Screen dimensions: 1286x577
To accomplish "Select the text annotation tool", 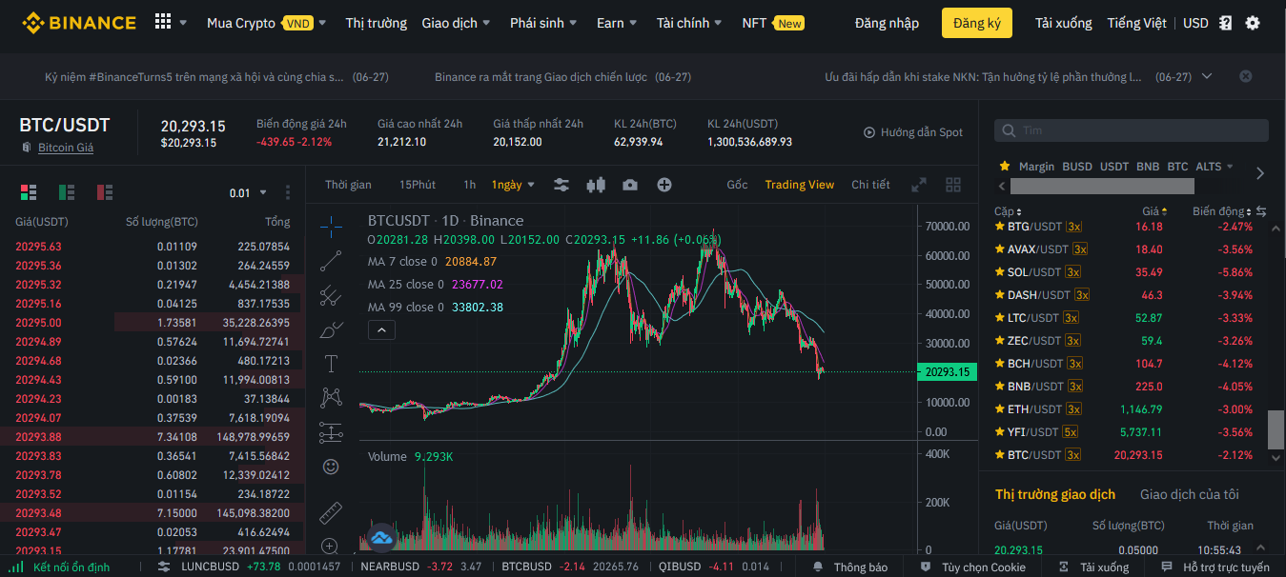I will (331, 363).
